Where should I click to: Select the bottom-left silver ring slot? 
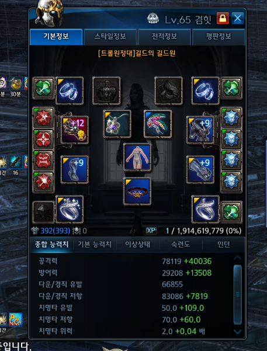[x=70, y=210]
